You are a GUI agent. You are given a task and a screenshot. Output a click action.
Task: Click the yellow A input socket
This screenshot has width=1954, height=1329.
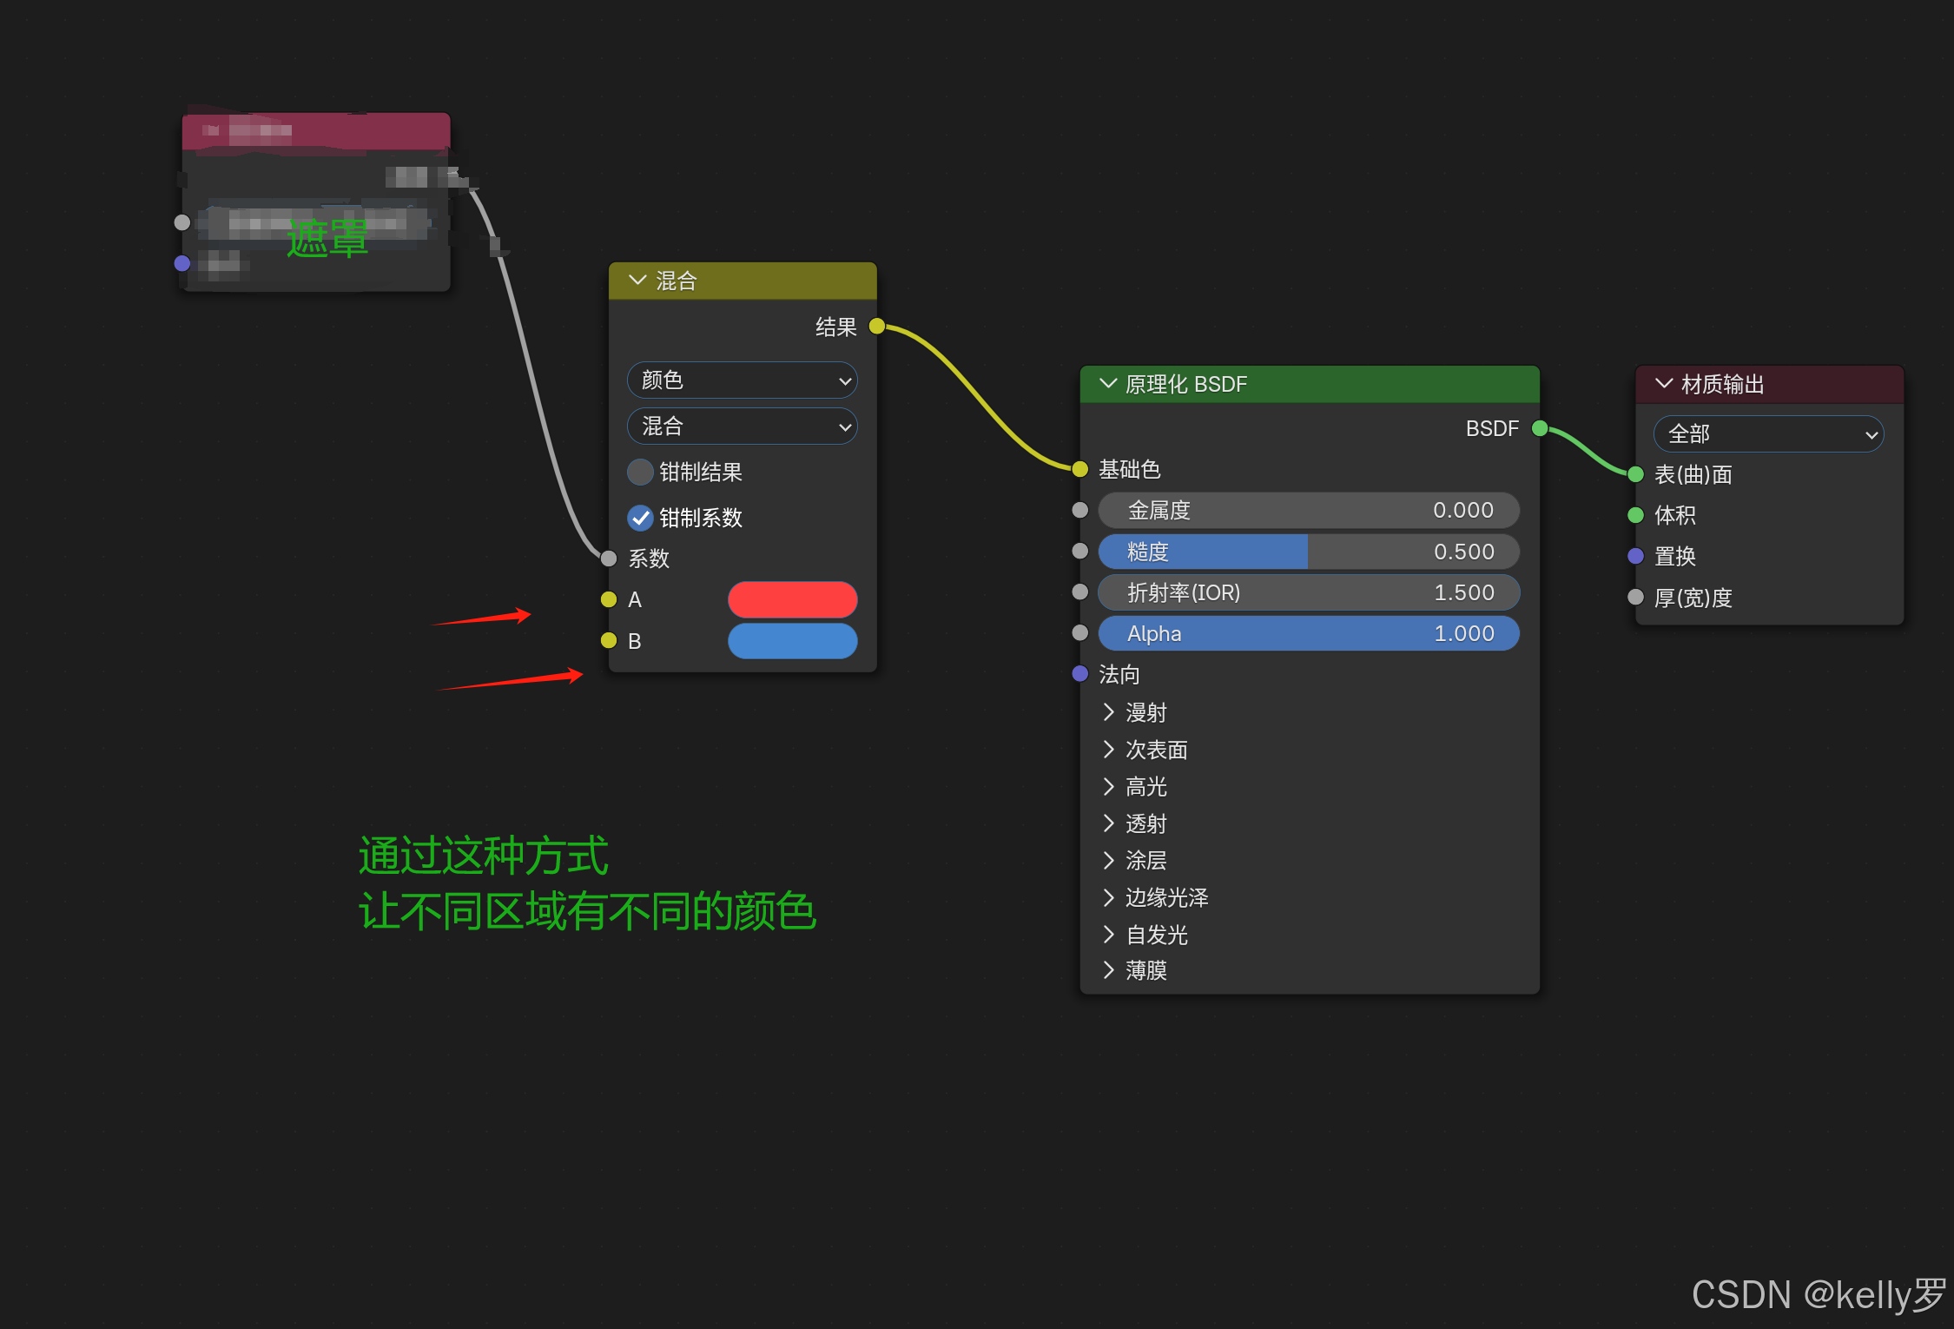pyautogui.click(x=609, y=599)
